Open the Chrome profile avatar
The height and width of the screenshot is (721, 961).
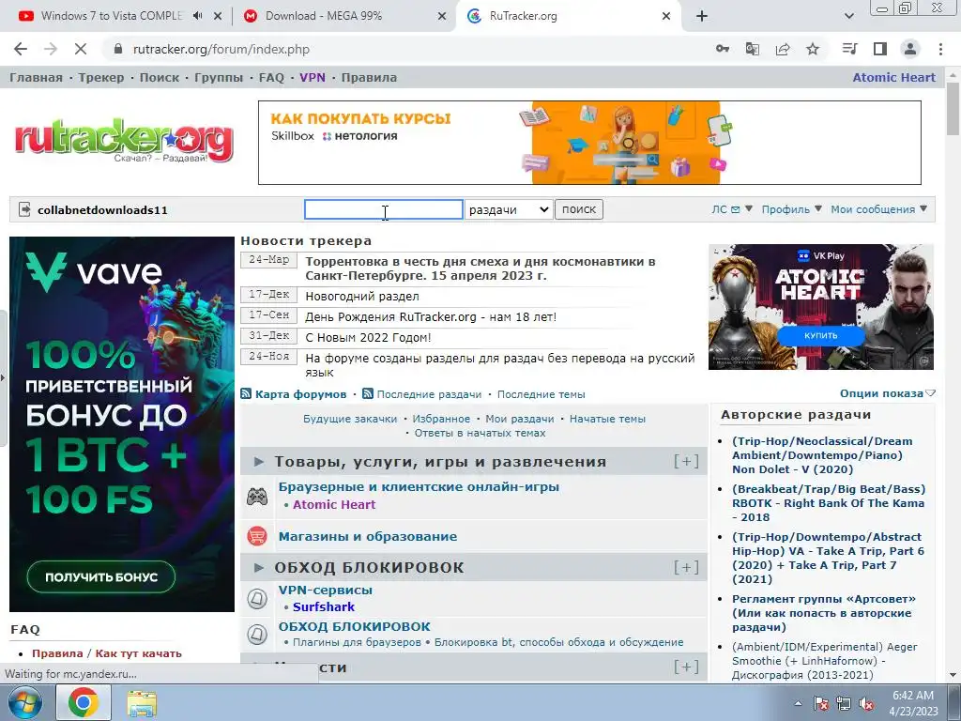tap(910, 49)
